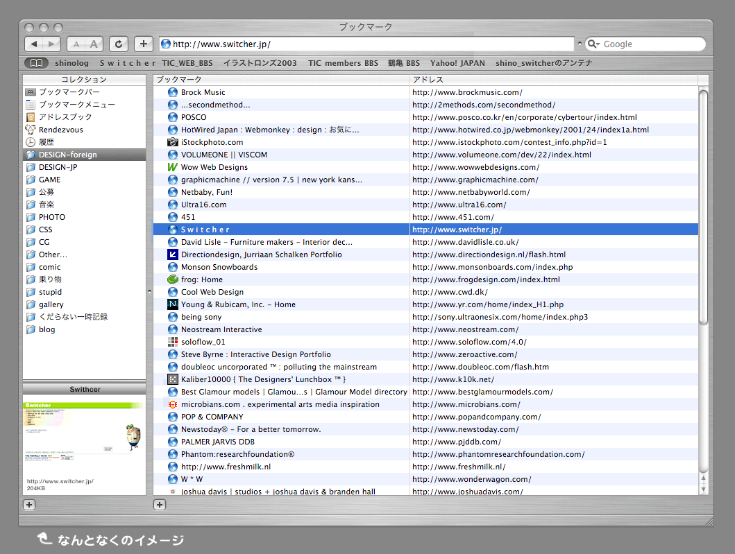This screenshot has height=554, width=735.
Task: Select the Neostream Interactive bookmark
Action: [x=221, y=329]
